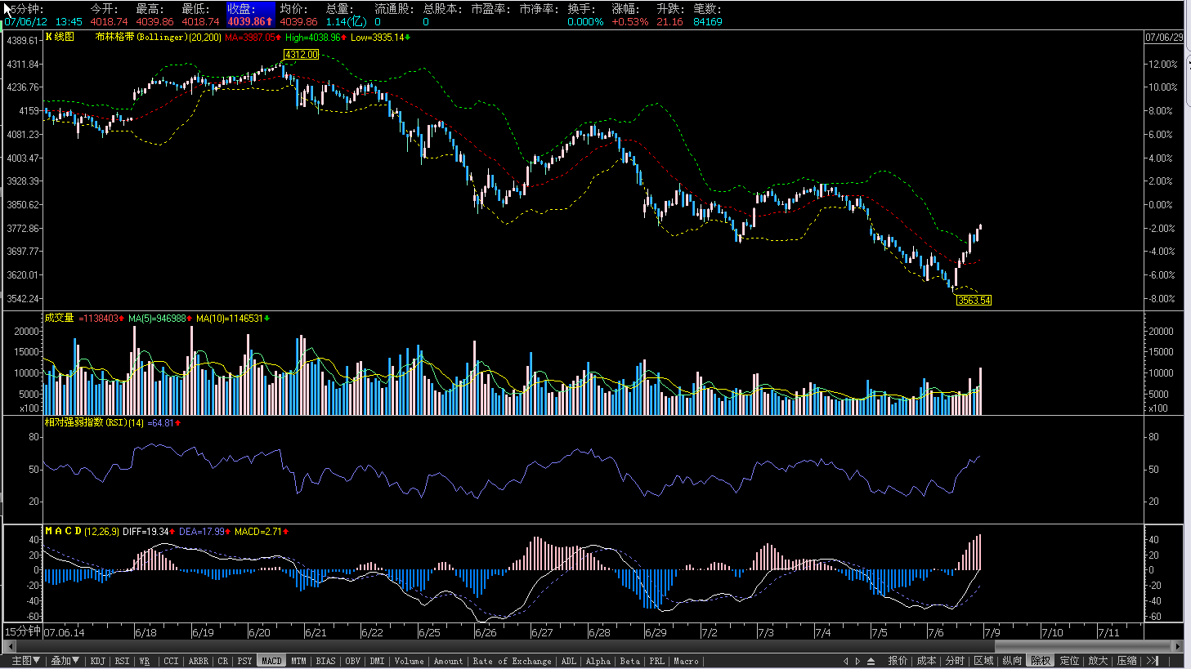The height and width of the screenshot is (669, 1191).
Task: Click the 相对强弱指数 (RSI)(14) label
Action: click(94, 422)
